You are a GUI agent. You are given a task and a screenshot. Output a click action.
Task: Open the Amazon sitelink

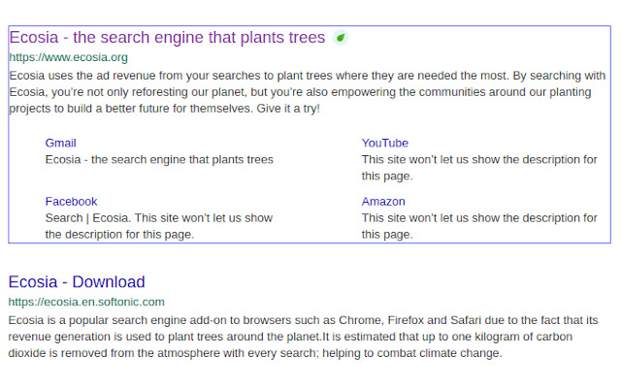(383, 202)
